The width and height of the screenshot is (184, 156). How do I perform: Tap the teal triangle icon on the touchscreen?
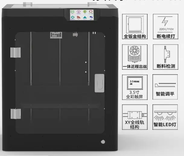(85, 18)
